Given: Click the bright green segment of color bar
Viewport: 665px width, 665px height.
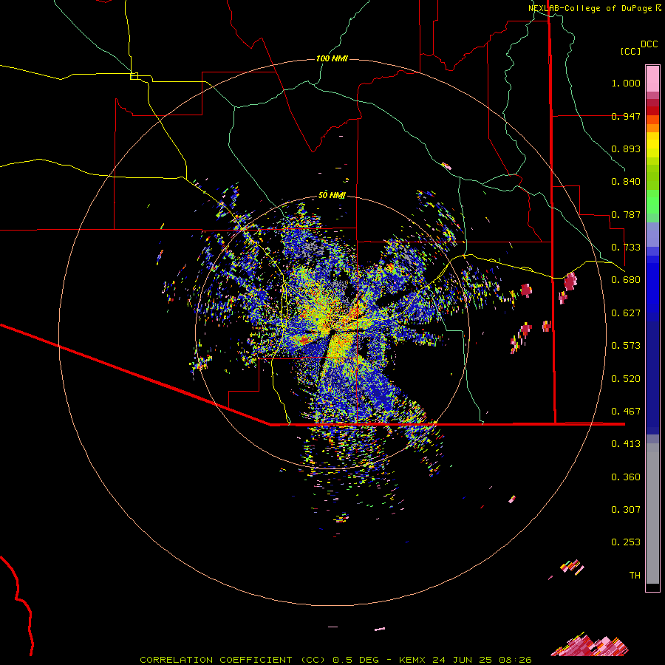Looking at the screenshot, I should [x=652, y=202].
